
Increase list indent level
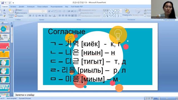(72, 11)
